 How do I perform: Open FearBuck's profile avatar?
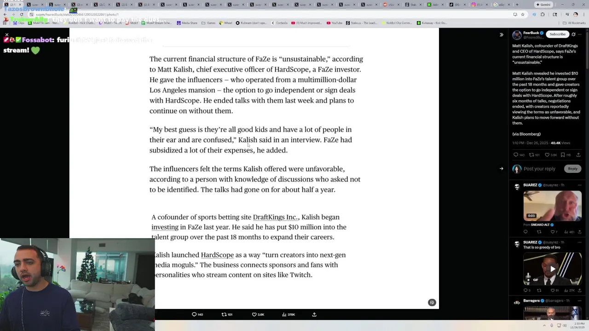coord(517,35)
